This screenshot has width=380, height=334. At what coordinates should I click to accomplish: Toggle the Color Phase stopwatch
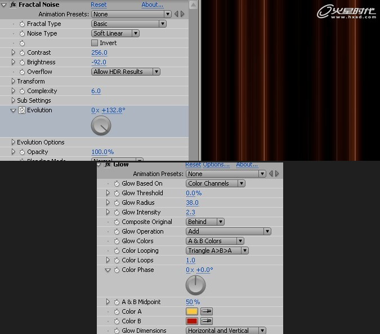click(117, 270)
